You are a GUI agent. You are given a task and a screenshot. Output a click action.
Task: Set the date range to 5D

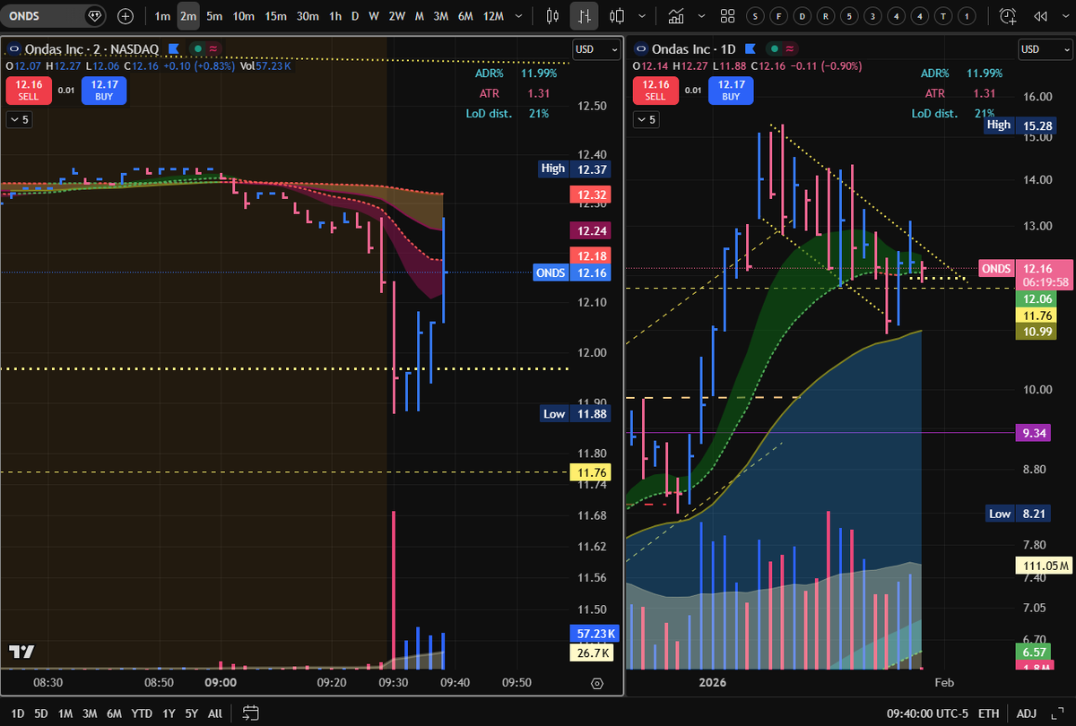41,713
